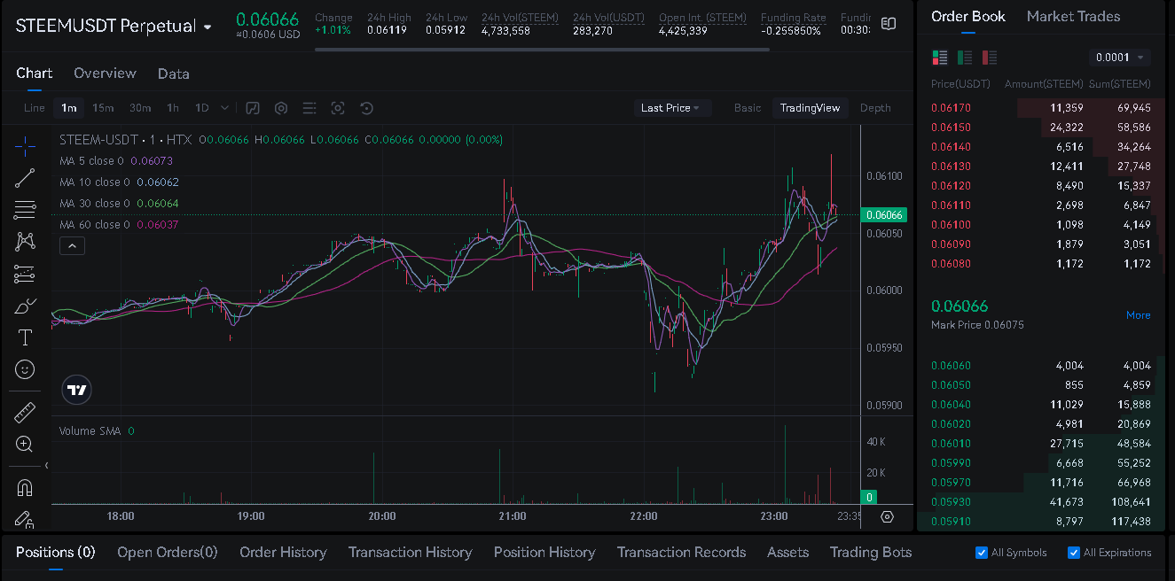The height and width of the screenshot is (581, 1175).
Task: Click the zoom in magnifier tool
Action: (x=25, y=445)
